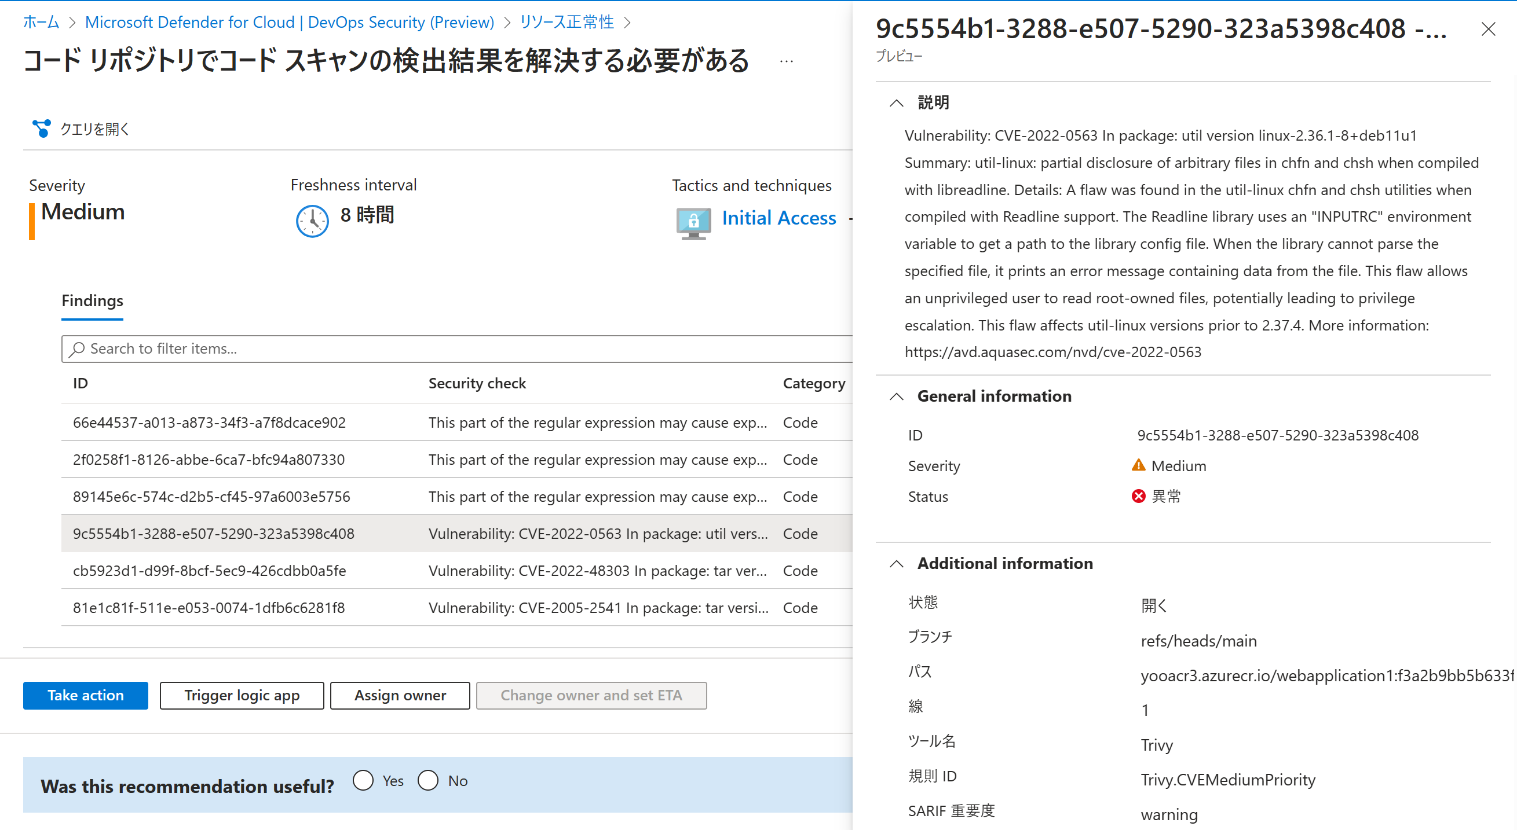Select No for recommendation usefulness
This screenshot has height=830, width=1517.
428,780
